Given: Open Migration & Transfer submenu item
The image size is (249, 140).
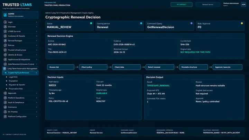Looking at the screenshot, I should (17, 85).
